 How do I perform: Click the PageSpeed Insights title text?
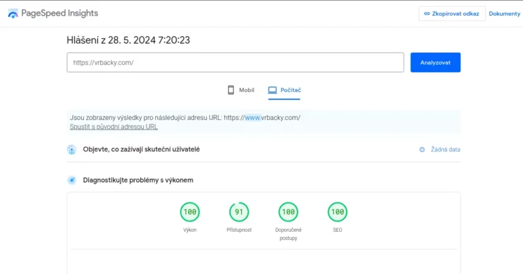pos(60,14)
